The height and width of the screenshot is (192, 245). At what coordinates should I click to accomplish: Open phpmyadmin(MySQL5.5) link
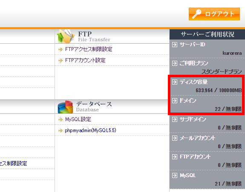[90, 130]
